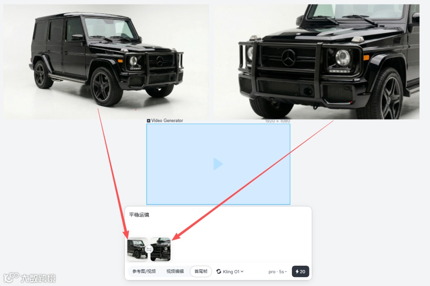Switch to the 参考图/视频 tab
This screenshot has width=430, height=286.
[144, 271]
